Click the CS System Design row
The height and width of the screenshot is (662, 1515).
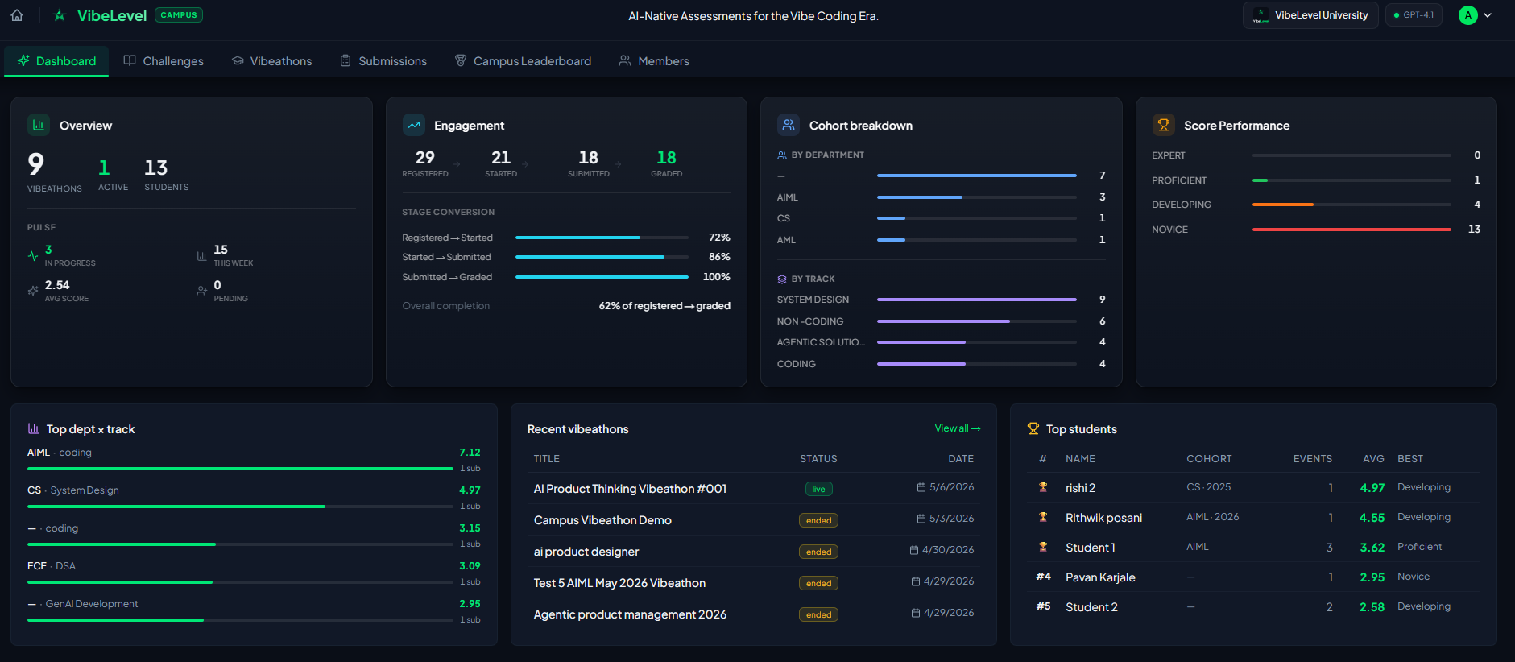tap(254, 498)
